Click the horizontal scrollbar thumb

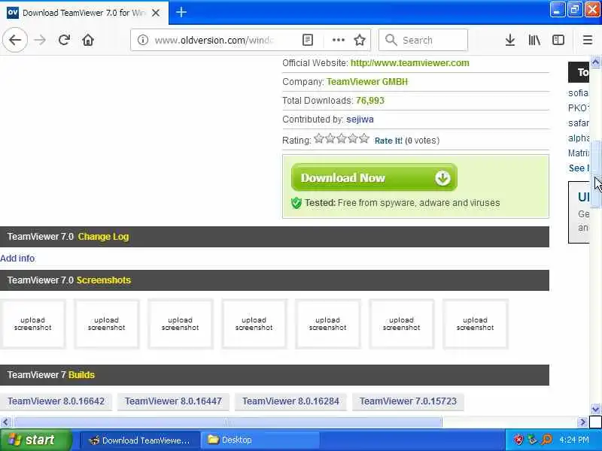click(x=228, y=422)
